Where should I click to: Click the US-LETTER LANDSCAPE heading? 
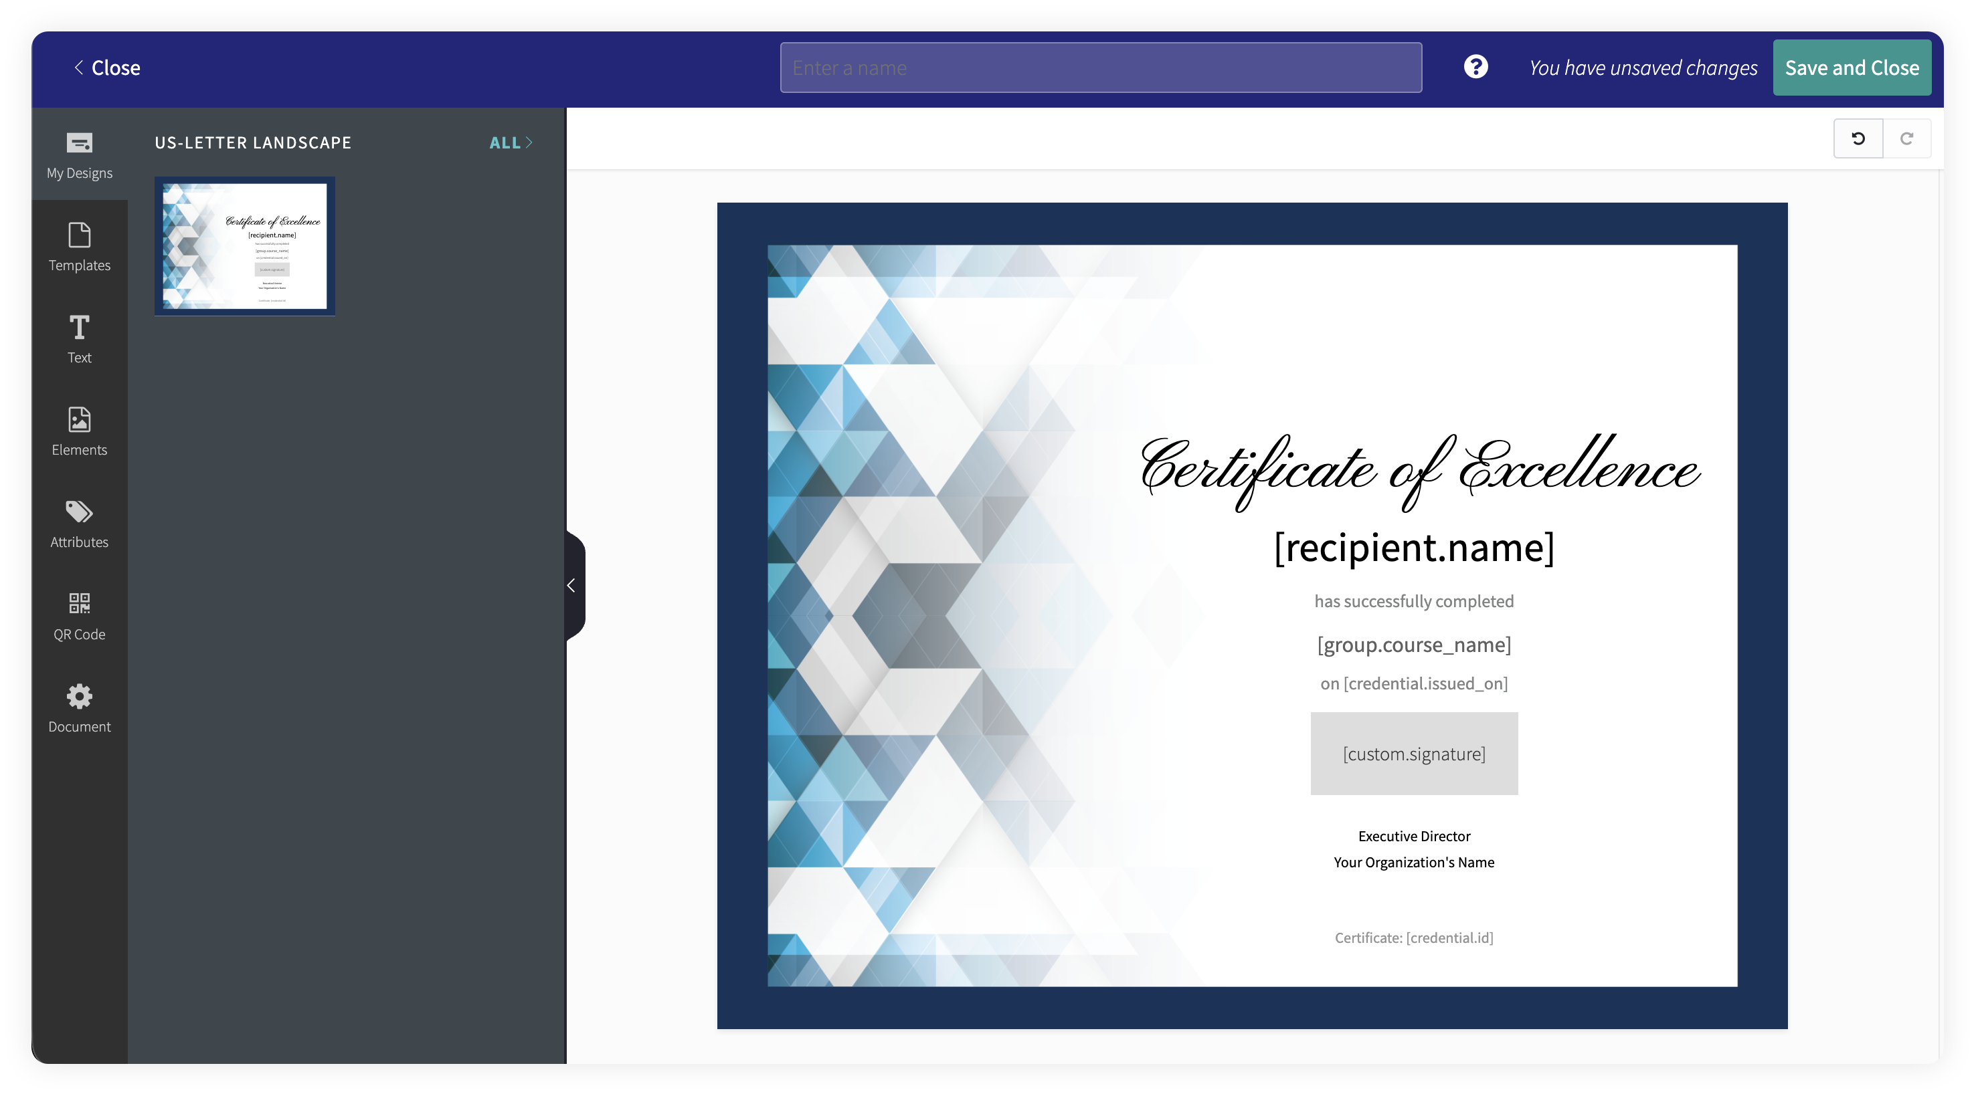(253, 142)
